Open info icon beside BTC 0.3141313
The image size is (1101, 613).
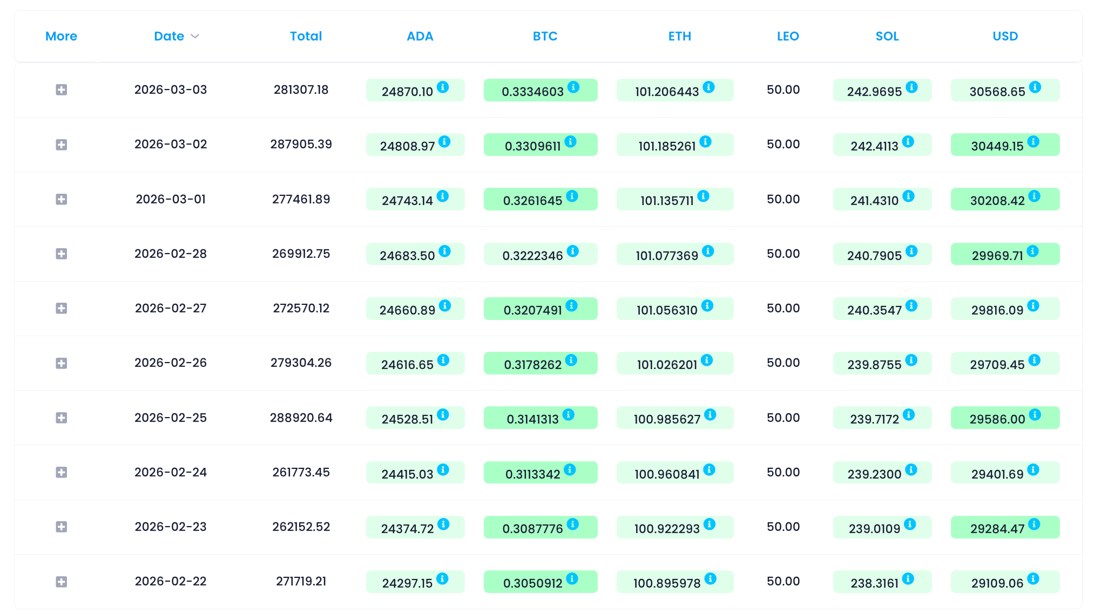tap(569, 414)
